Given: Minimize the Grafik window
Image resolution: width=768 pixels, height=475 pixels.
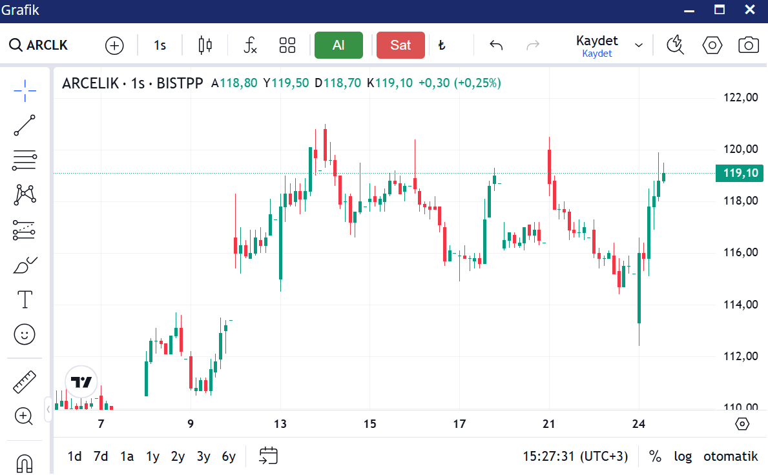Looking at the screenshot, I should pyautogui.click(x=689, y=10).
